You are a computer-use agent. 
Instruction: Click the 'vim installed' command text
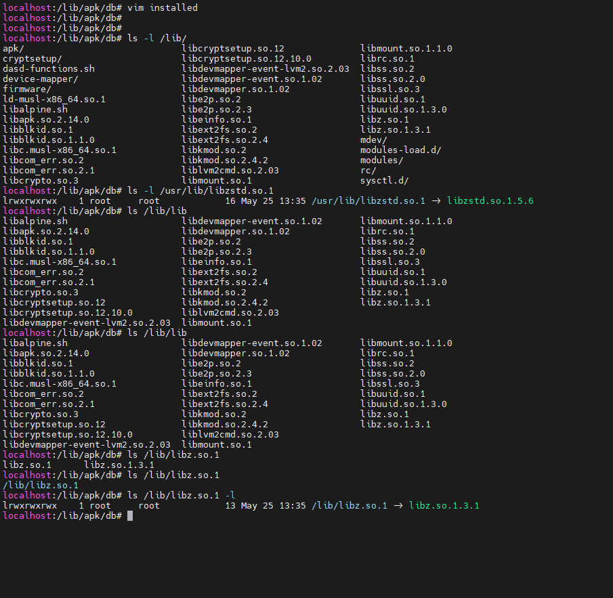[163, 7]
